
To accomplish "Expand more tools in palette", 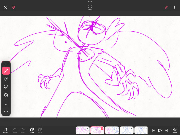I will tap(6, 111).
